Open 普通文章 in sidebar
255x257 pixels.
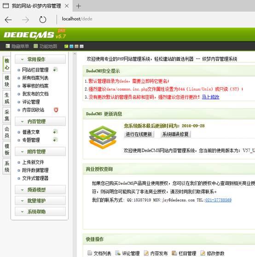coord(31,132)
